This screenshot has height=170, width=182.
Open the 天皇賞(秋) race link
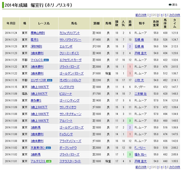(38, 148)
